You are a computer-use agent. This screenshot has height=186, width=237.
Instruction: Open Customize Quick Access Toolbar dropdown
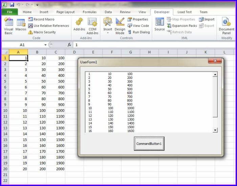point(37,5)
